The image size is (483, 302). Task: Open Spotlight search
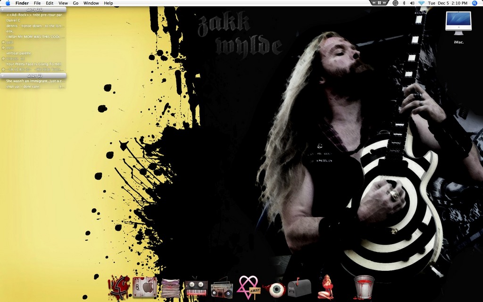[475, 3]
